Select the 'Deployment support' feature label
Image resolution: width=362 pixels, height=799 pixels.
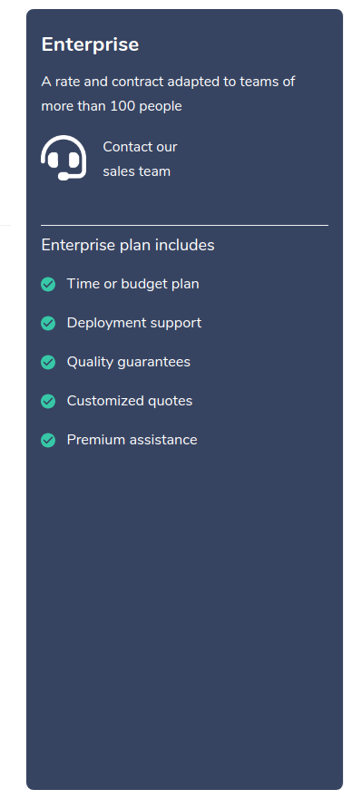click(134, 323)
